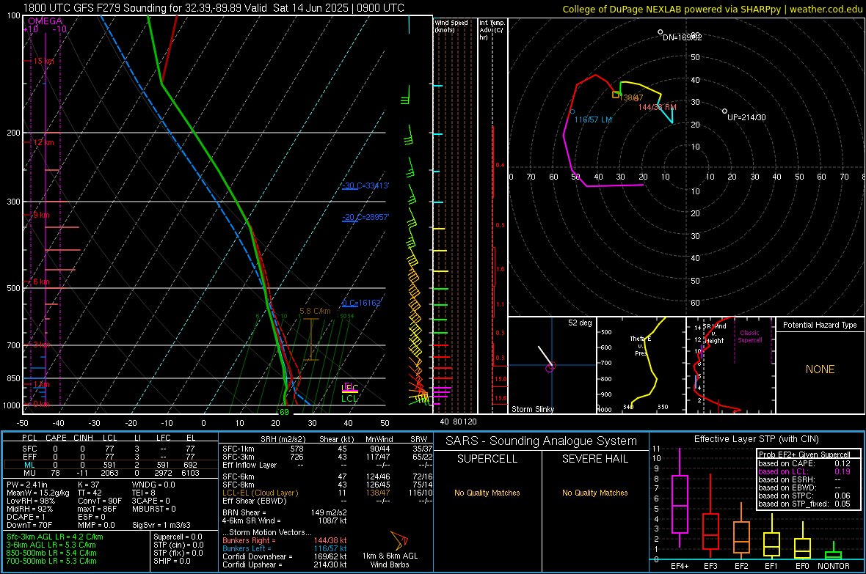Viewport: 866px width, 574px height.
Task: Click the orange LCL-EL (Cloud Layer) row
Action: (x=327, y=493)
